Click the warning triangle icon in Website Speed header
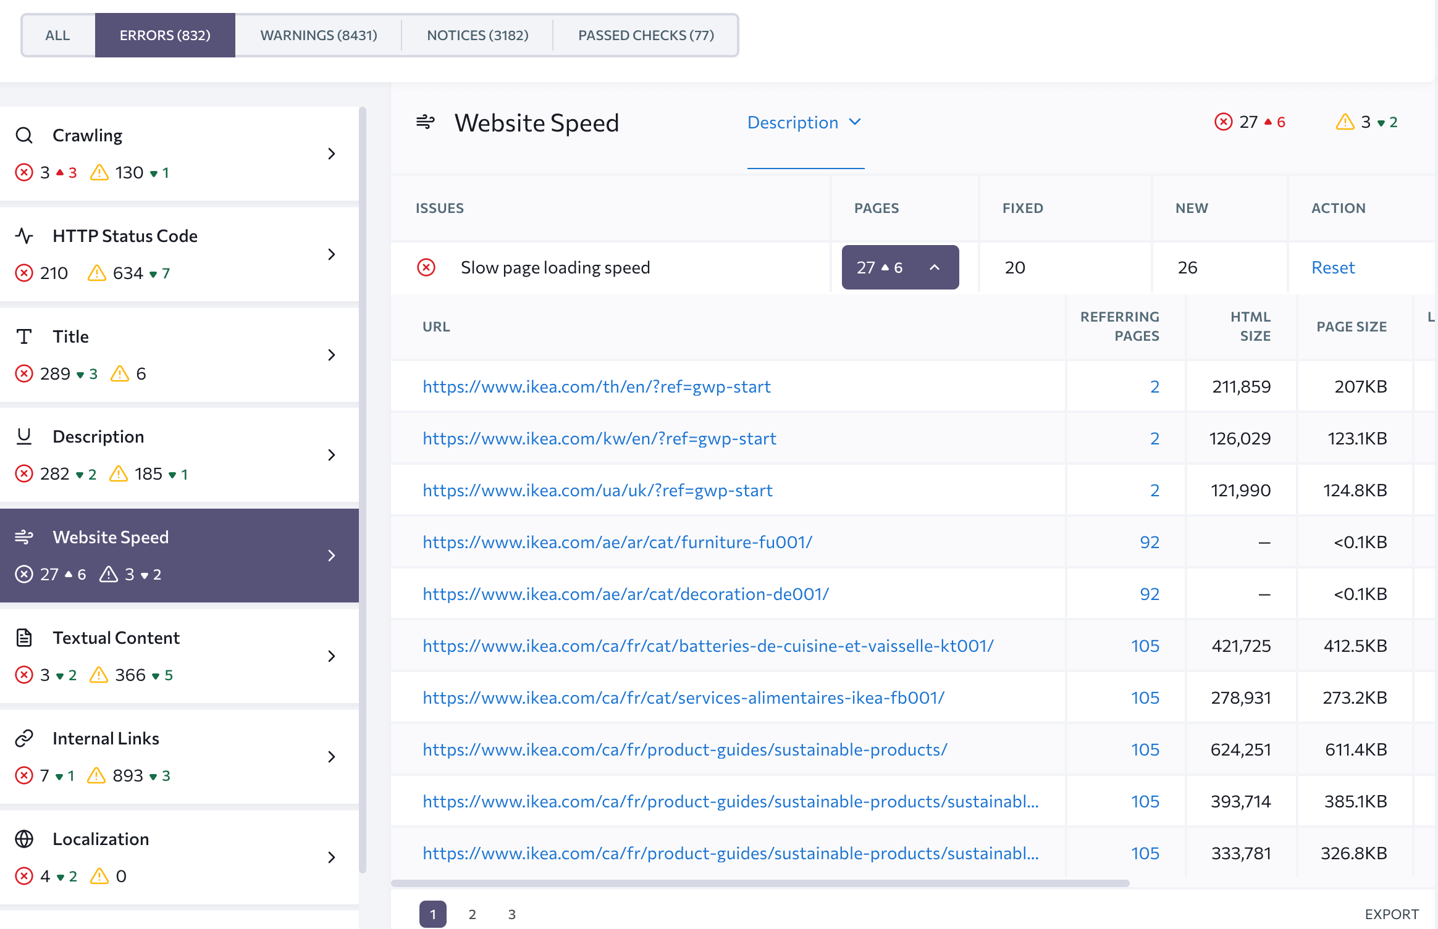1438x929 pixels. click(x=1345, y=122)
